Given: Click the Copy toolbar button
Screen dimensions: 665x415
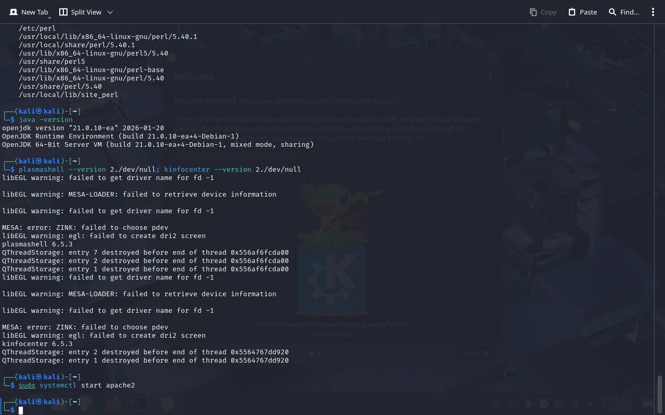Looking at the screenshot, I should click(x=543, y=12).
